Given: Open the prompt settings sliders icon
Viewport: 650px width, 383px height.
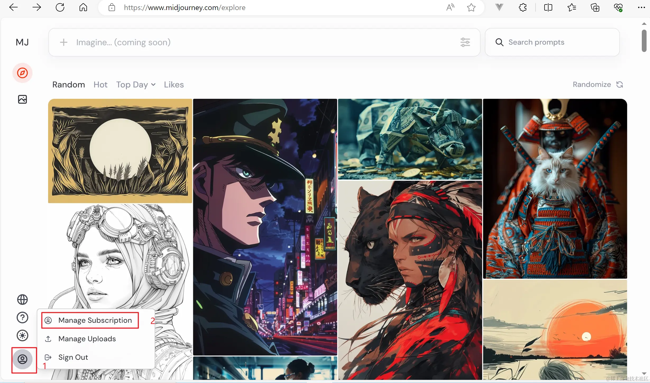Looking at the screenshot, I should 465,42.
